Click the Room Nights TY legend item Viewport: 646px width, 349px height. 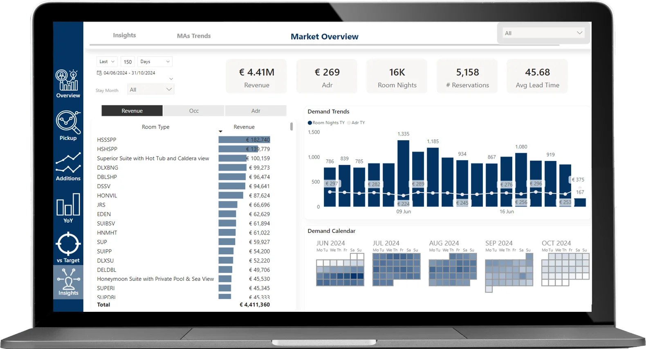[326, 123]
